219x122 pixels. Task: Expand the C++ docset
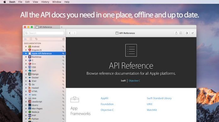click(x=26, y=64)
